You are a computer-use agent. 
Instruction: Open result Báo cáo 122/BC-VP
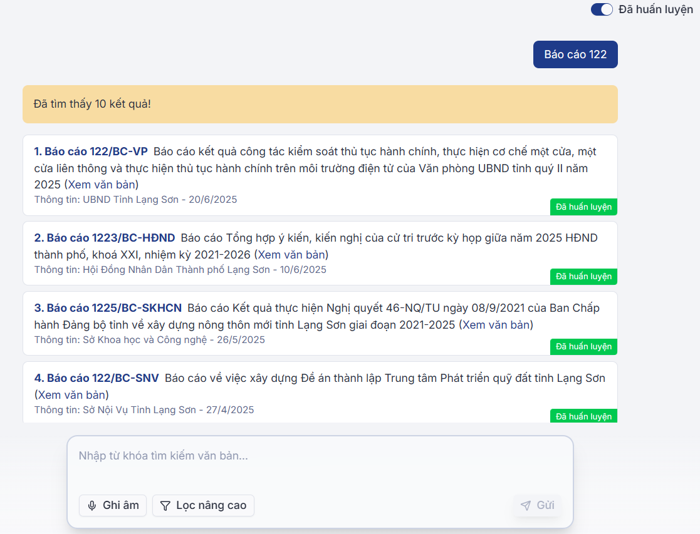(91, 151)
